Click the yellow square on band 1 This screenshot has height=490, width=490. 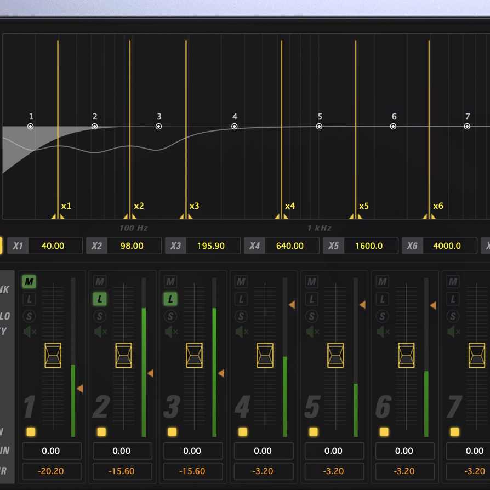(31, 432)
